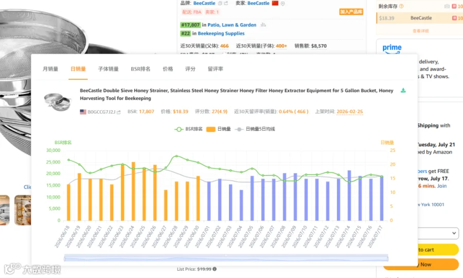Click the prime logo
The image size is (463, 278).
(x=392, y=49)
